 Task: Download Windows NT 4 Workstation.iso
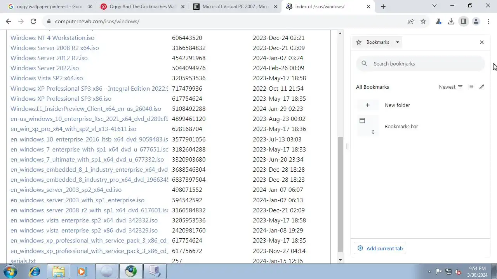(52, 38)
